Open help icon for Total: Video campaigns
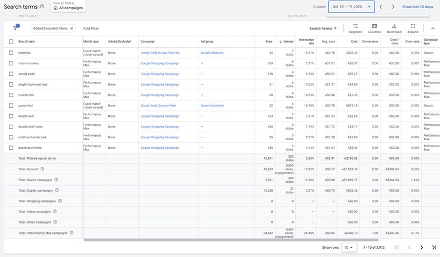This screenshot has width=440, height=257. tap(54, 211)
